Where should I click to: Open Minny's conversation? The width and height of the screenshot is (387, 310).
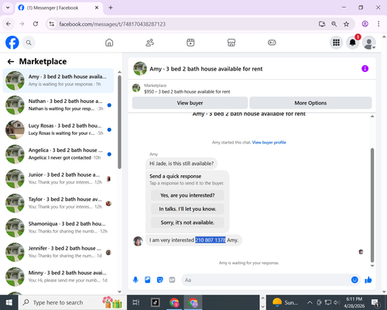58,277
